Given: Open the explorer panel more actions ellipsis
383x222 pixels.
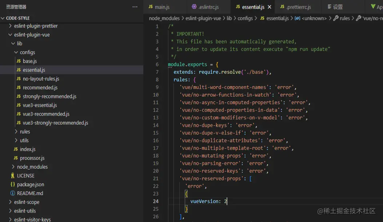Looking at the screenshot, I should pyautogui.click(x=135, y=7).
